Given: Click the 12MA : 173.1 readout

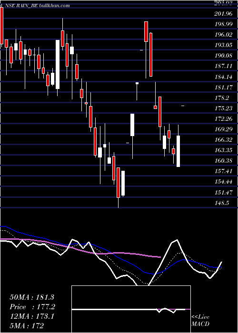Looking at the screenshot, I should point(32,316).
